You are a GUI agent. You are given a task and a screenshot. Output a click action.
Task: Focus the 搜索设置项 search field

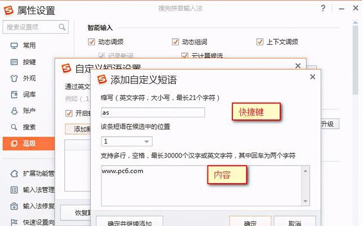point(36,27)
